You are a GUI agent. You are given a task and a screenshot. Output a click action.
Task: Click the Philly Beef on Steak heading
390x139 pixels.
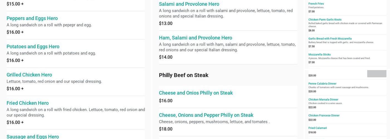click(x=184, y=75)
